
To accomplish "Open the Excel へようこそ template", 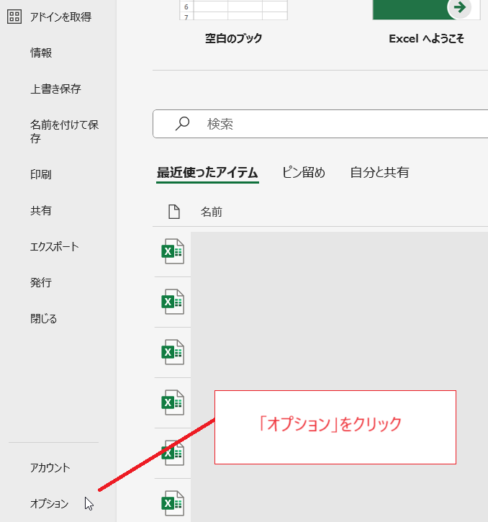I will tap(426, 39).
